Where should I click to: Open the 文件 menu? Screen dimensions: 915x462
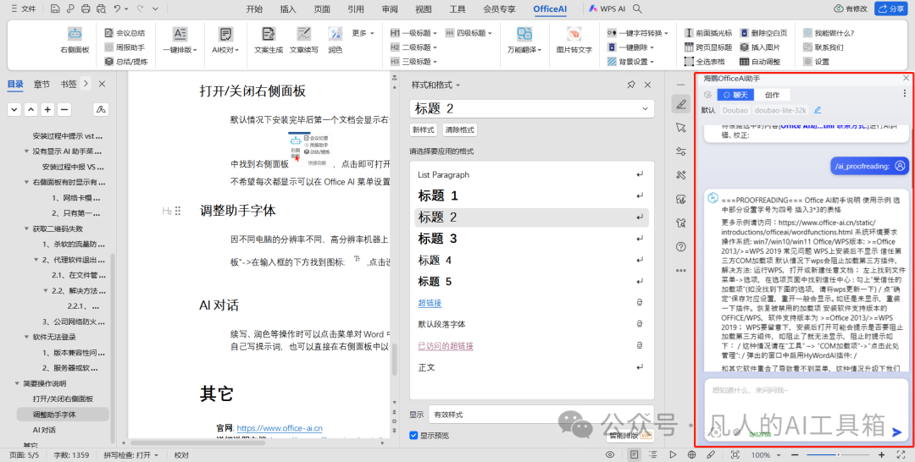(22, 8)
